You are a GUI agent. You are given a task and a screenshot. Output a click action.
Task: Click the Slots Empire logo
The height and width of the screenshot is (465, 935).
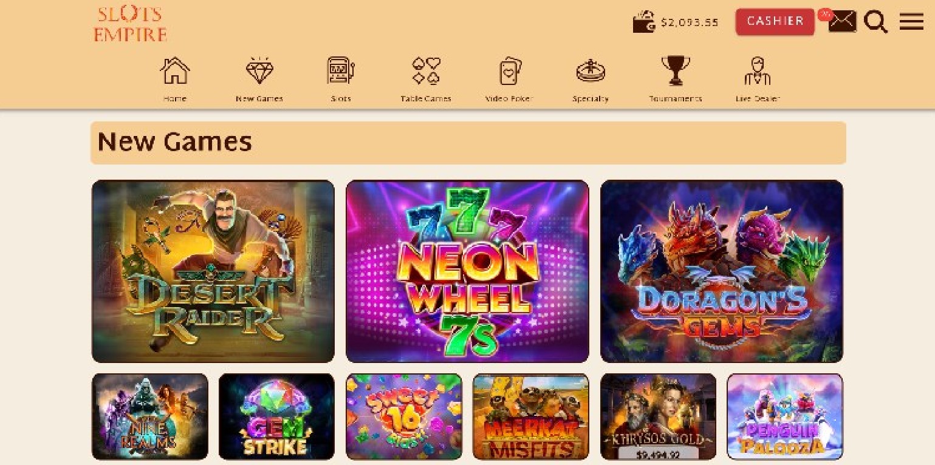click(x=130, y=24)
